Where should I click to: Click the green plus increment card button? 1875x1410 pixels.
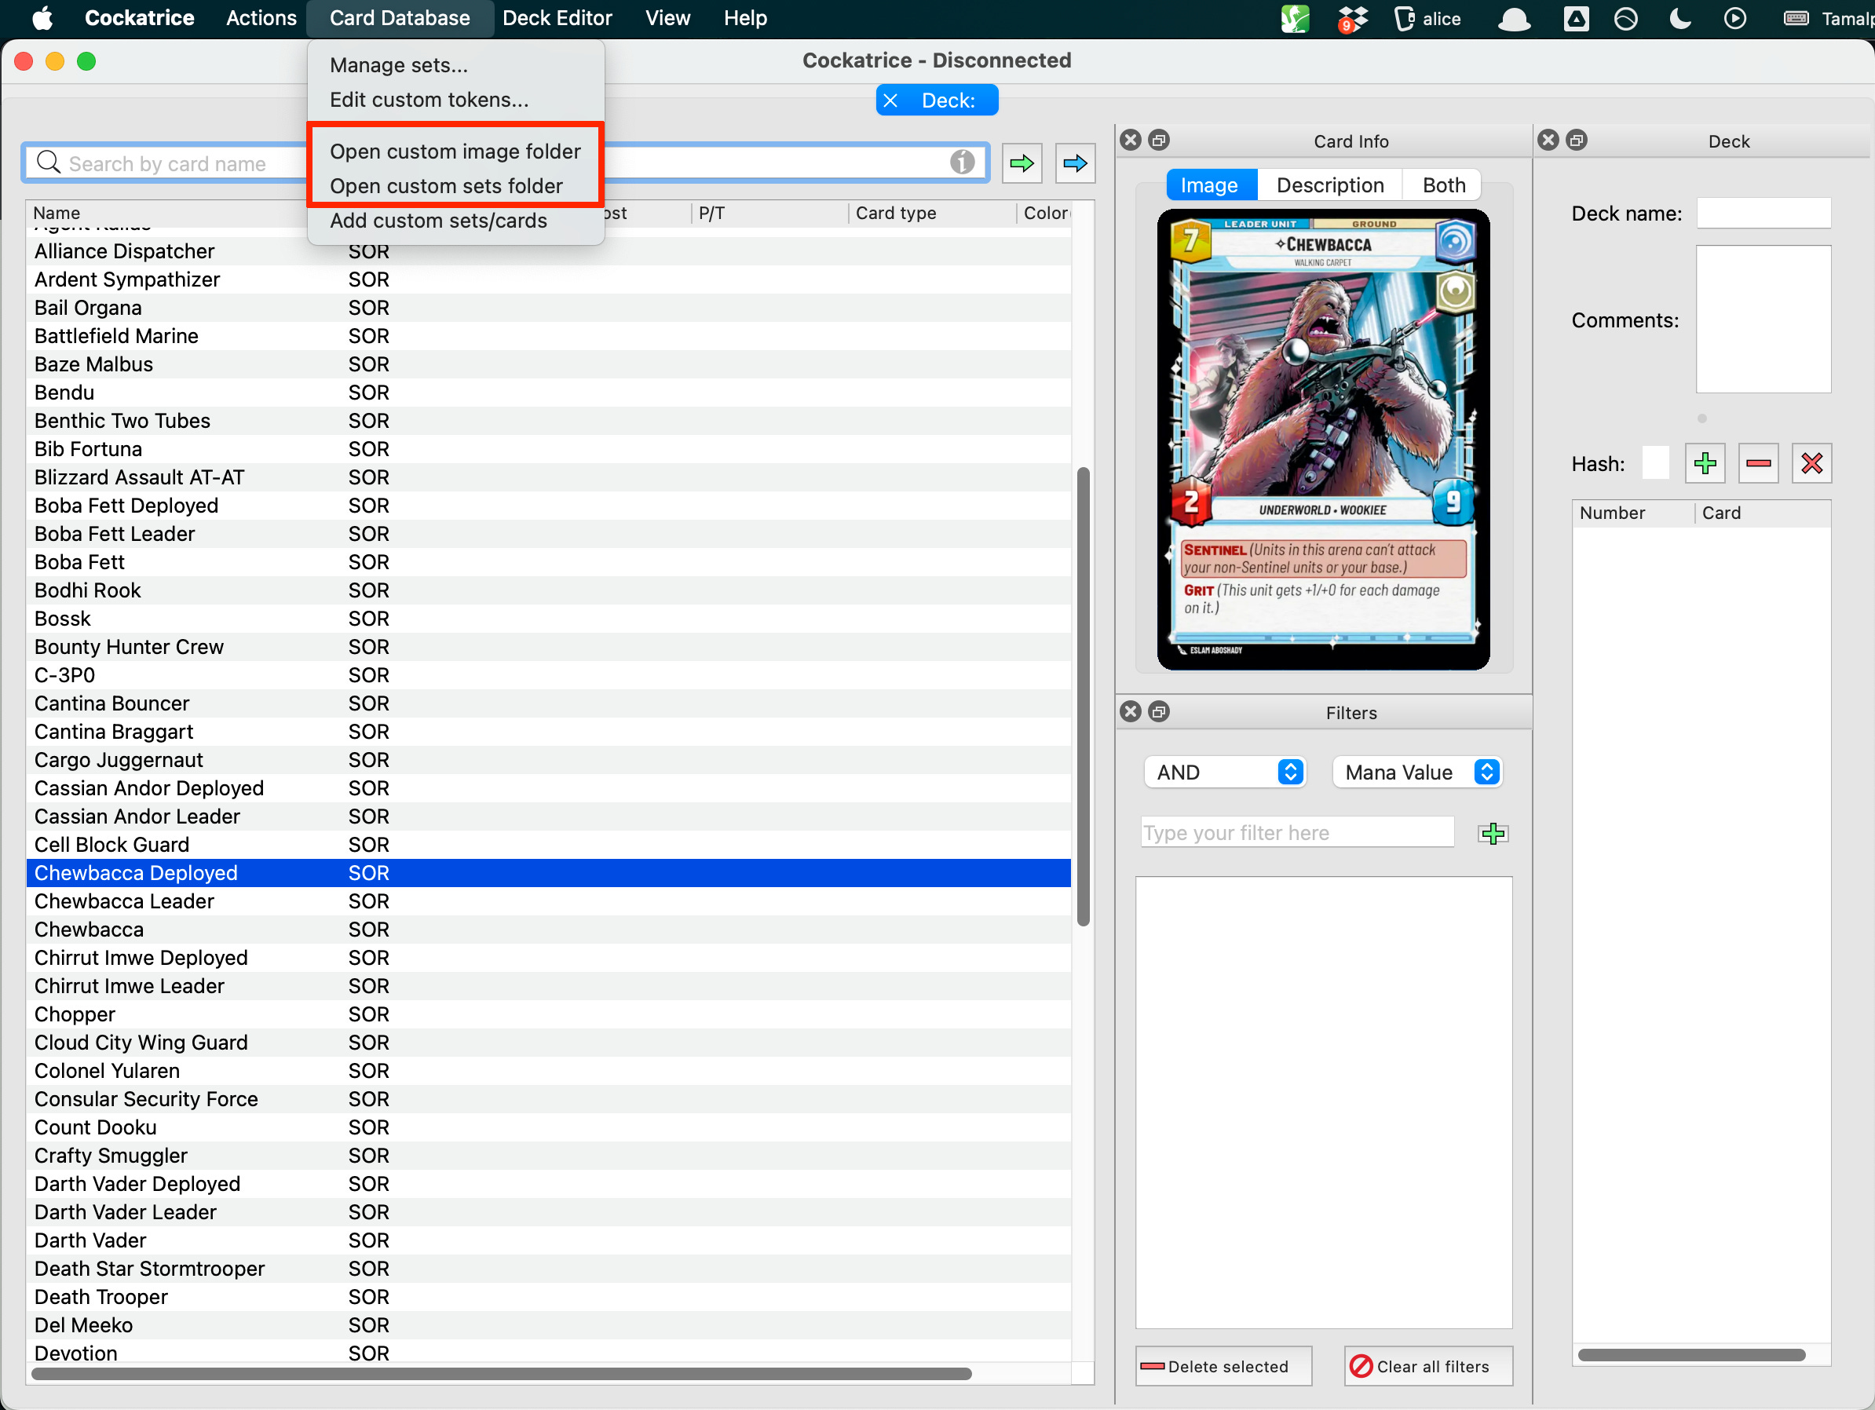pyautogui.click(x=1705, y=463)
